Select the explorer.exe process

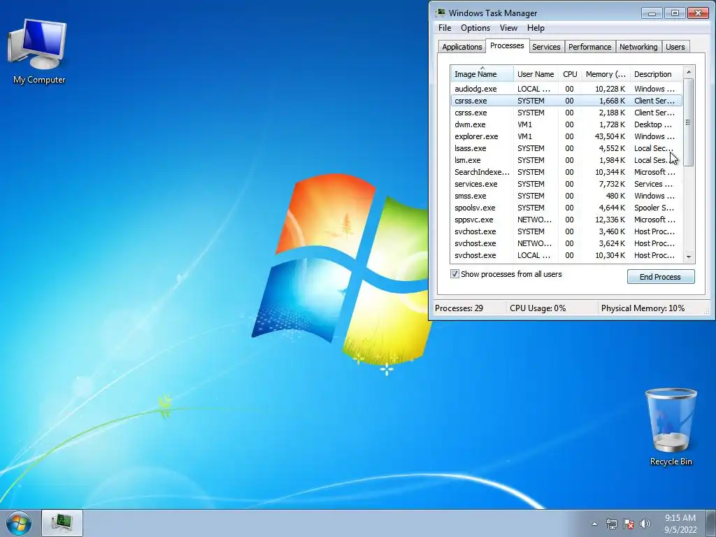[x=566, y=136]
